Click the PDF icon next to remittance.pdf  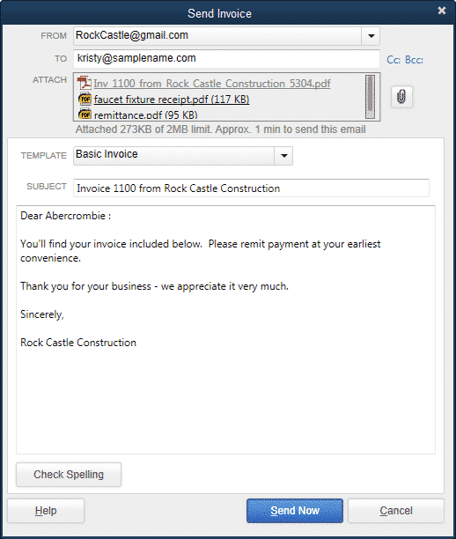pos(85,114)
